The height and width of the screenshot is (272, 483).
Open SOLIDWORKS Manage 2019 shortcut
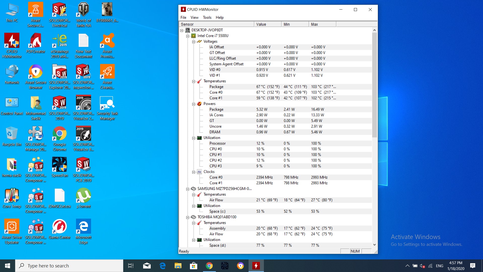36,139
